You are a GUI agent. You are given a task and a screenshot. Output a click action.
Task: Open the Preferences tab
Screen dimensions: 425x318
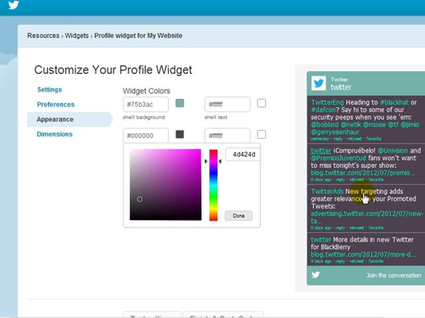coord(56,104)
